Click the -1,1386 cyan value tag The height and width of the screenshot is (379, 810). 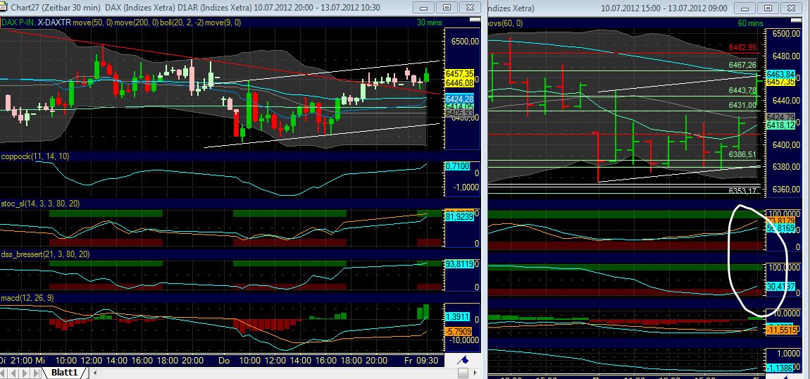780,368
